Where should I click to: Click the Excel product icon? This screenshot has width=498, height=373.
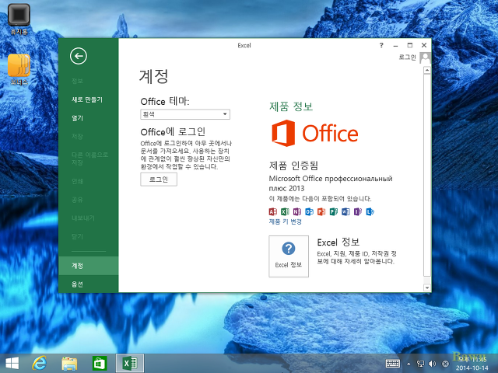pos(285,211)
